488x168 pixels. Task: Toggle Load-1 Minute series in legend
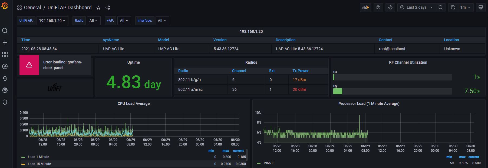pos(38,157)
